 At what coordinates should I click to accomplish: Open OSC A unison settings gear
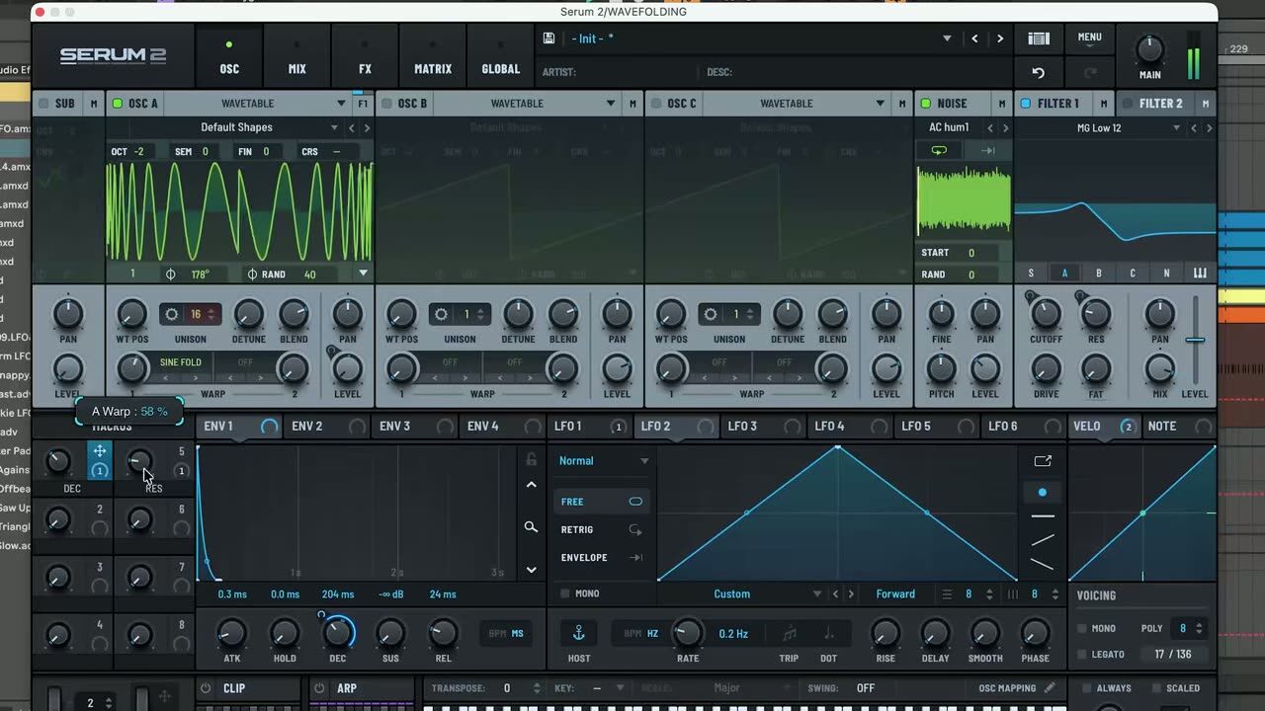click(x=172, y=314)
